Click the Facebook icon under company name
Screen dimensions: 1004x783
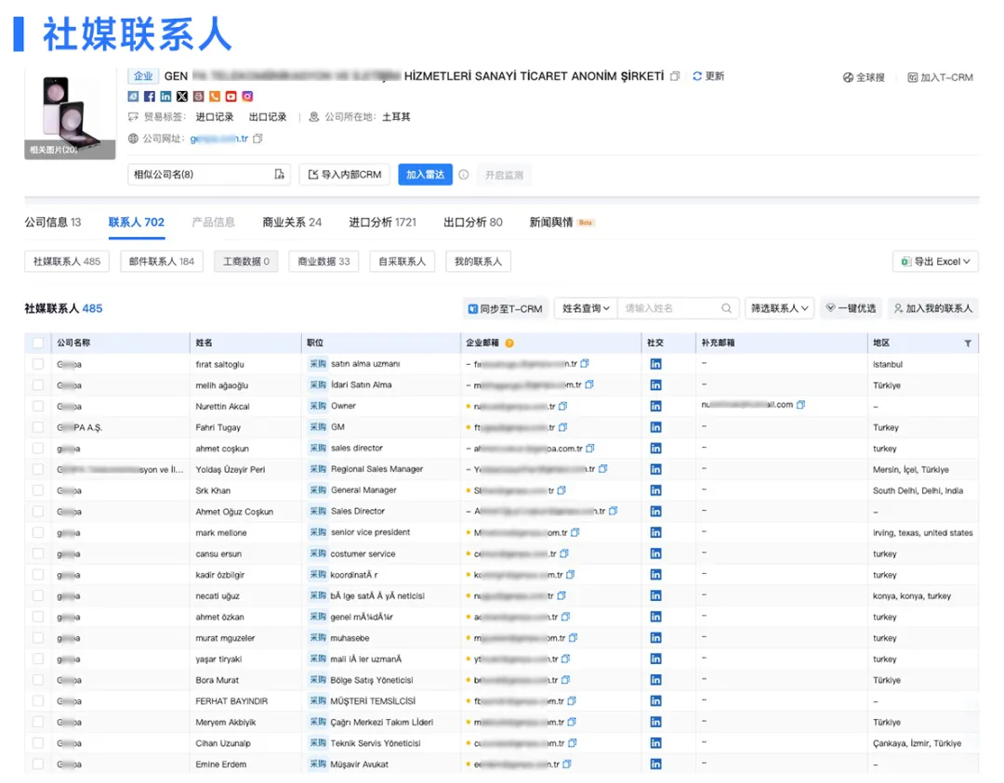150,97
